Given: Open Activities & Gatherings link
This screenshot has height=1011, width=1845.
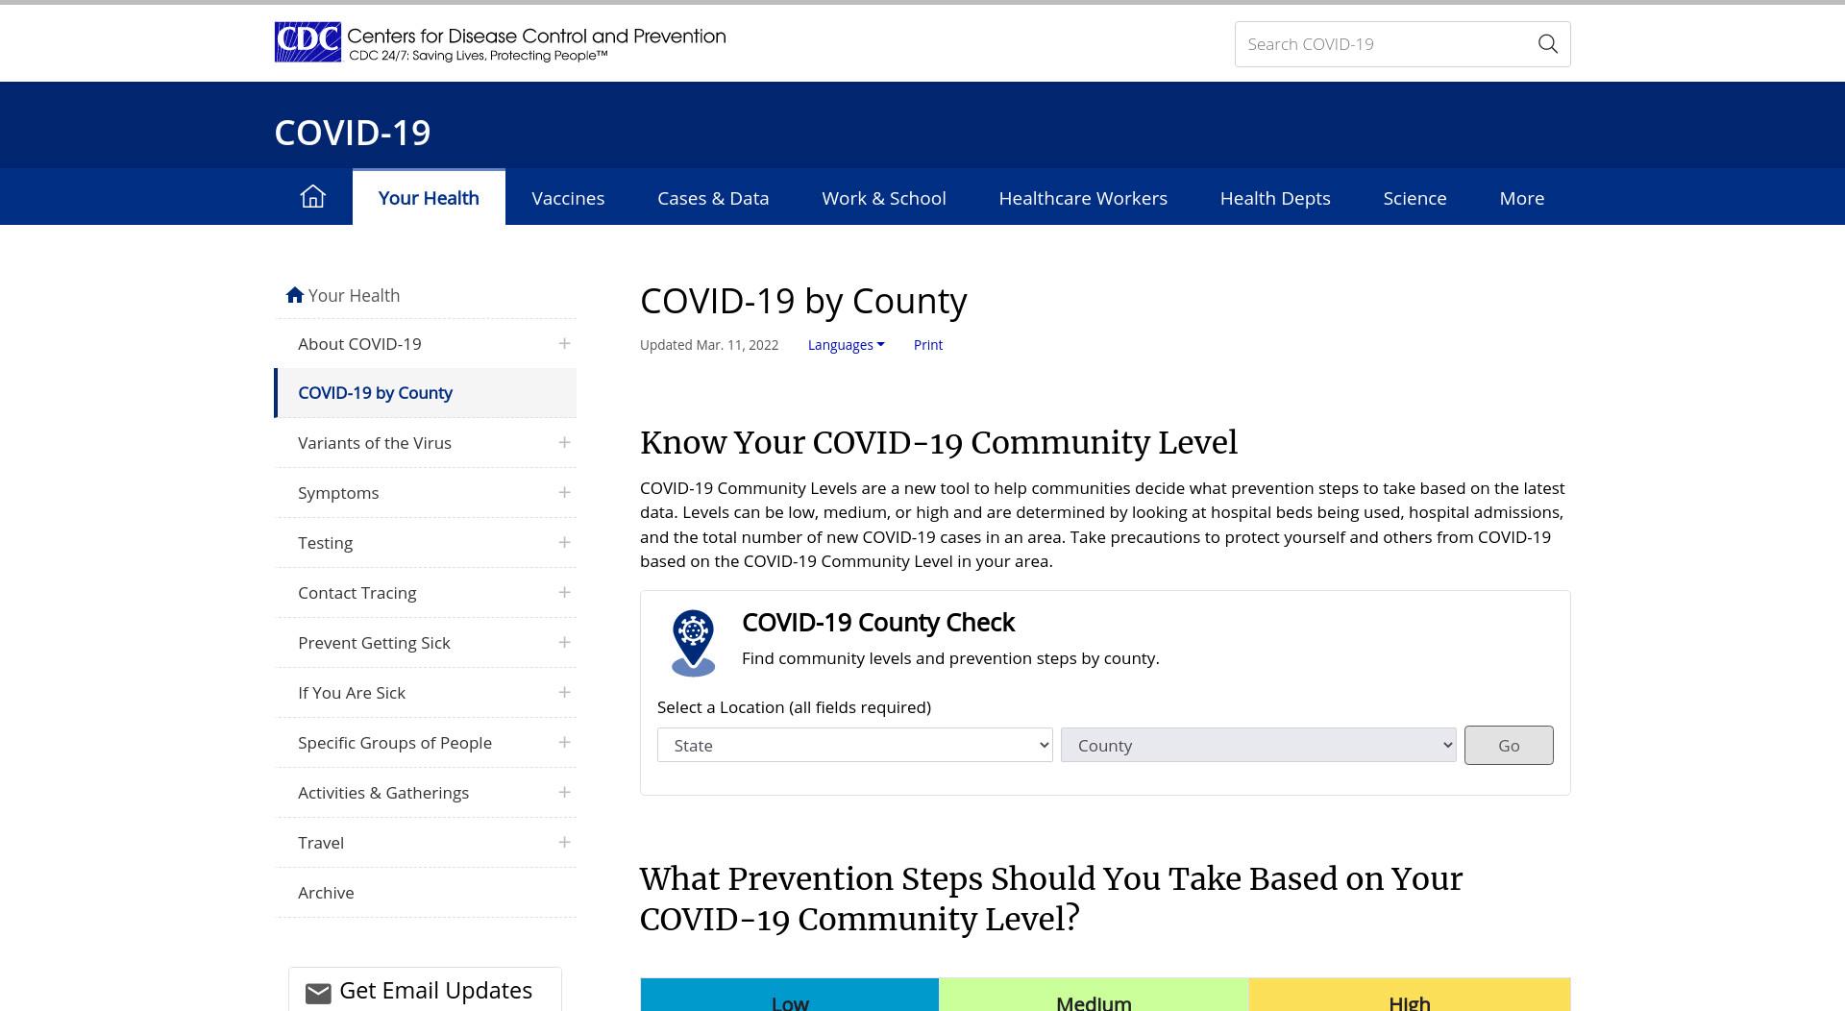Looking at the screenshot, I should (x=383, y=793).
